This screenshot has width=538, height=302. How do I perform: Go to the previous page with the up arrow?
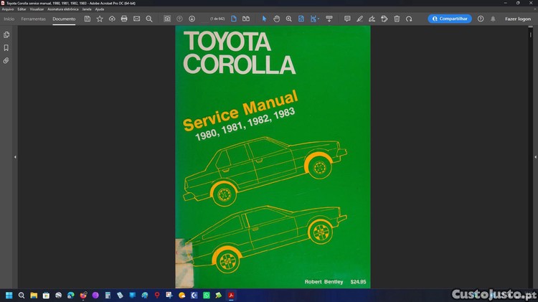179,19
